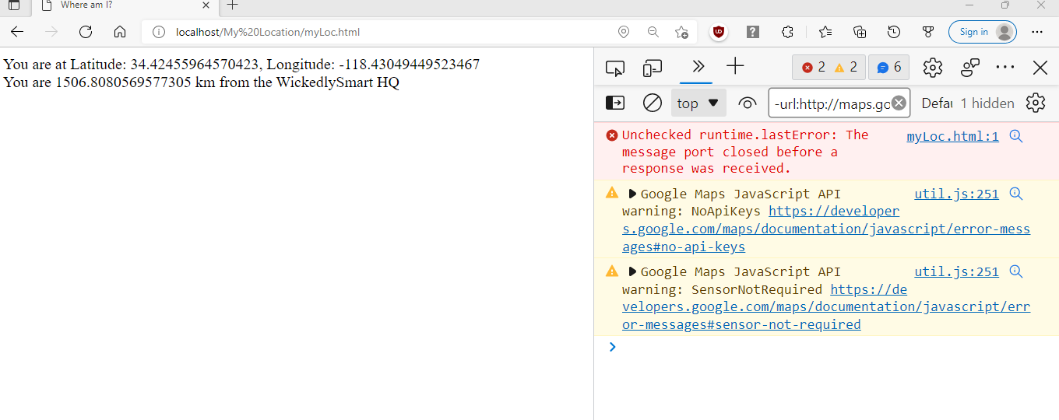Open util.js:251 link for SensorNotRequired warning

[x=956, y=271]
